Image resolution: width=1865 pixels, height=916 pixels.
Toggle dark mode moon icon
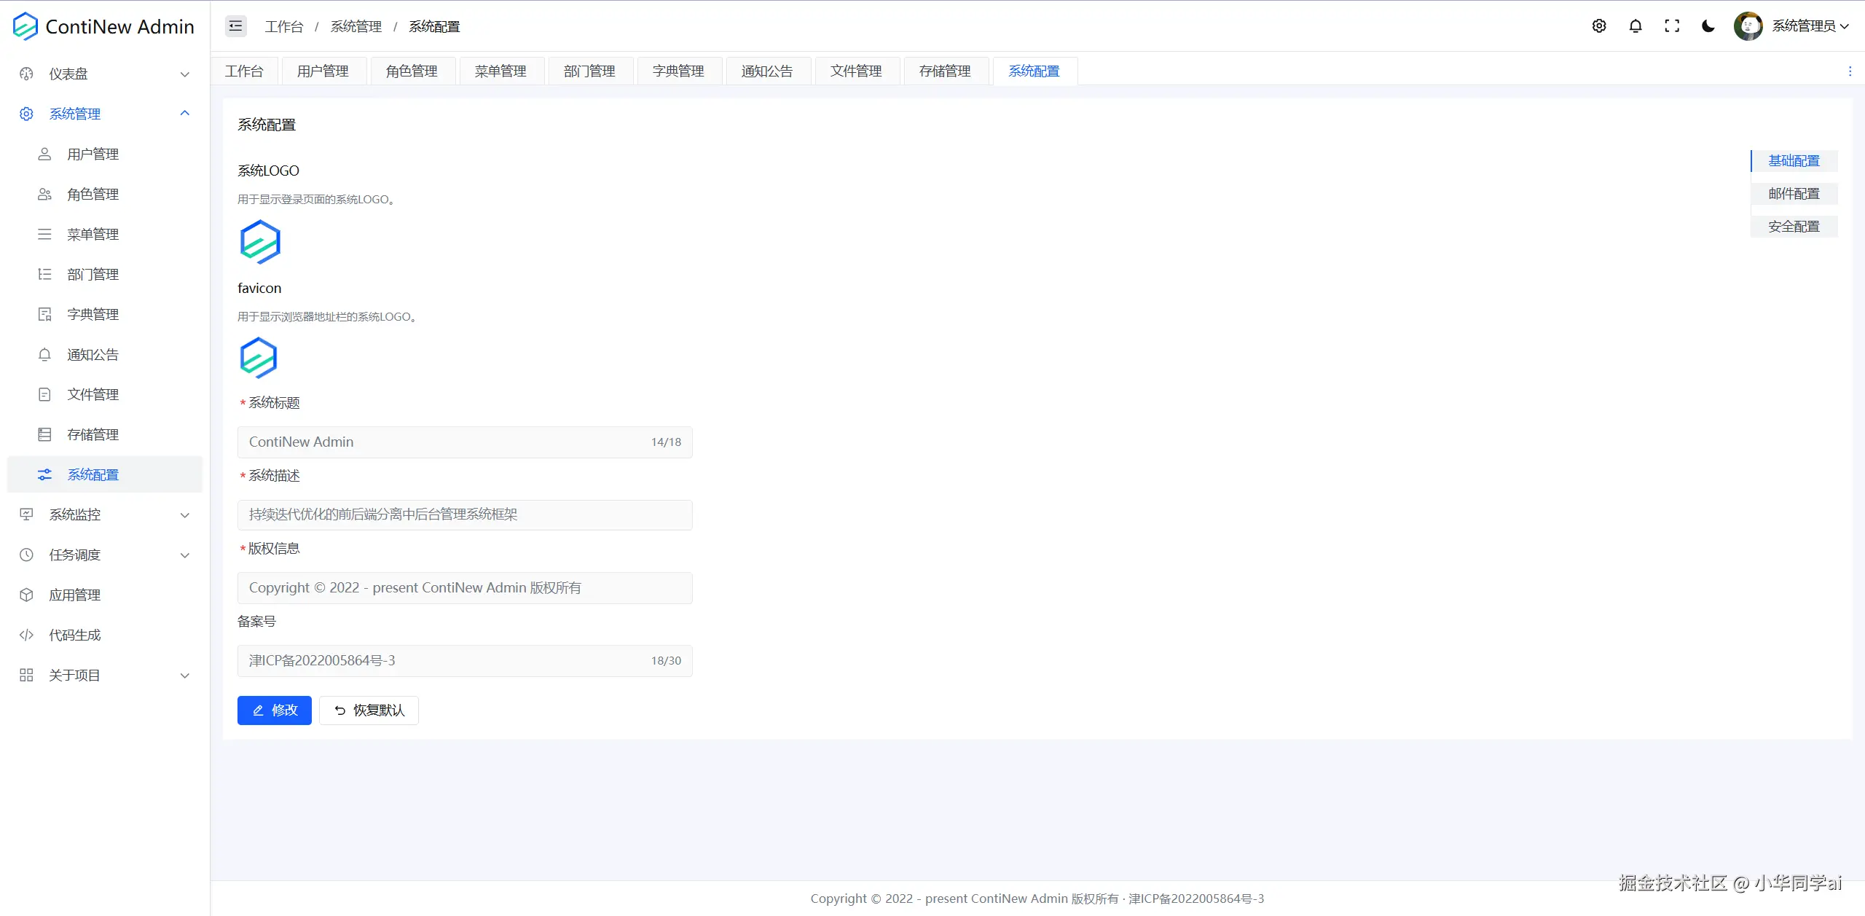coord(1708,26)
